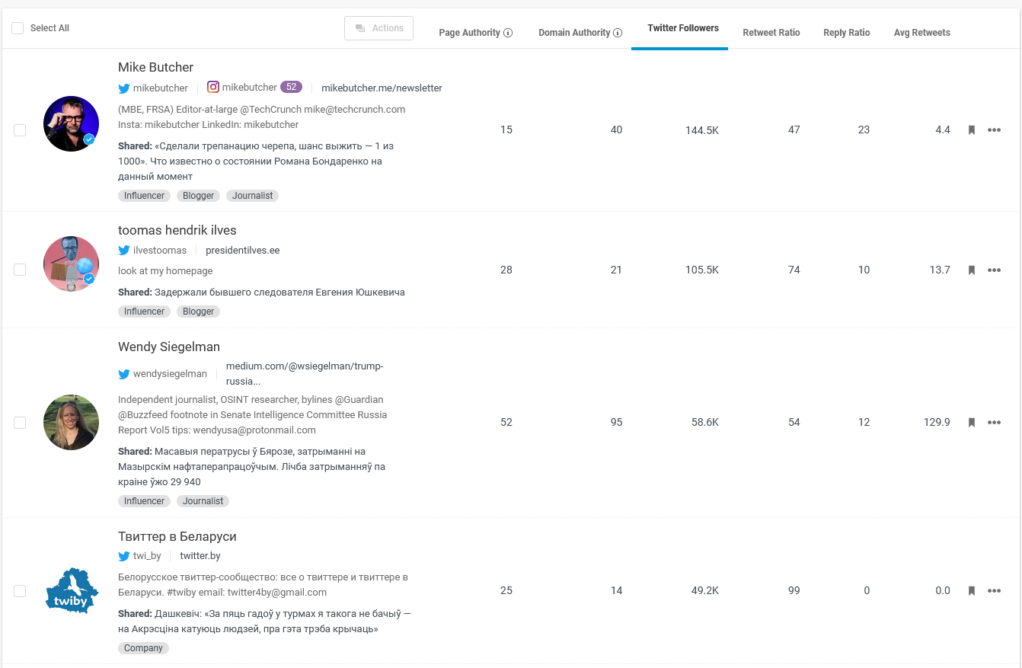
Task: Sort by the Retweet Ratio column
Action: coord(771,33)
